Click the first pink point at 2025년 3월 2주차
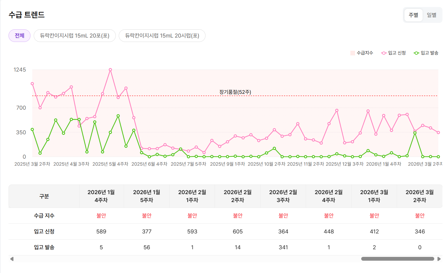 coord(32,84)
